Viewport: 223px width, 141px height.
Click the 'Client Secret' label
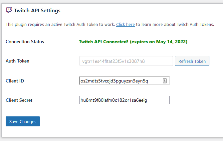tap(19, 100)
